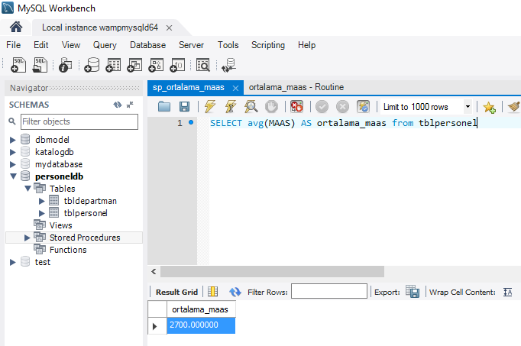
Task: Expand the tblpersonel table
Action: pos(41,213)
